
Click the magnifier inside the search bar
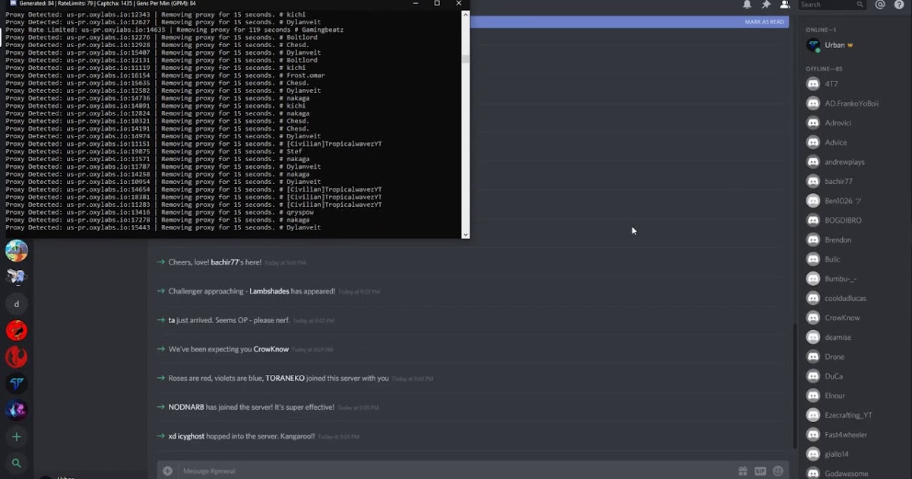[x=860, y=5]
